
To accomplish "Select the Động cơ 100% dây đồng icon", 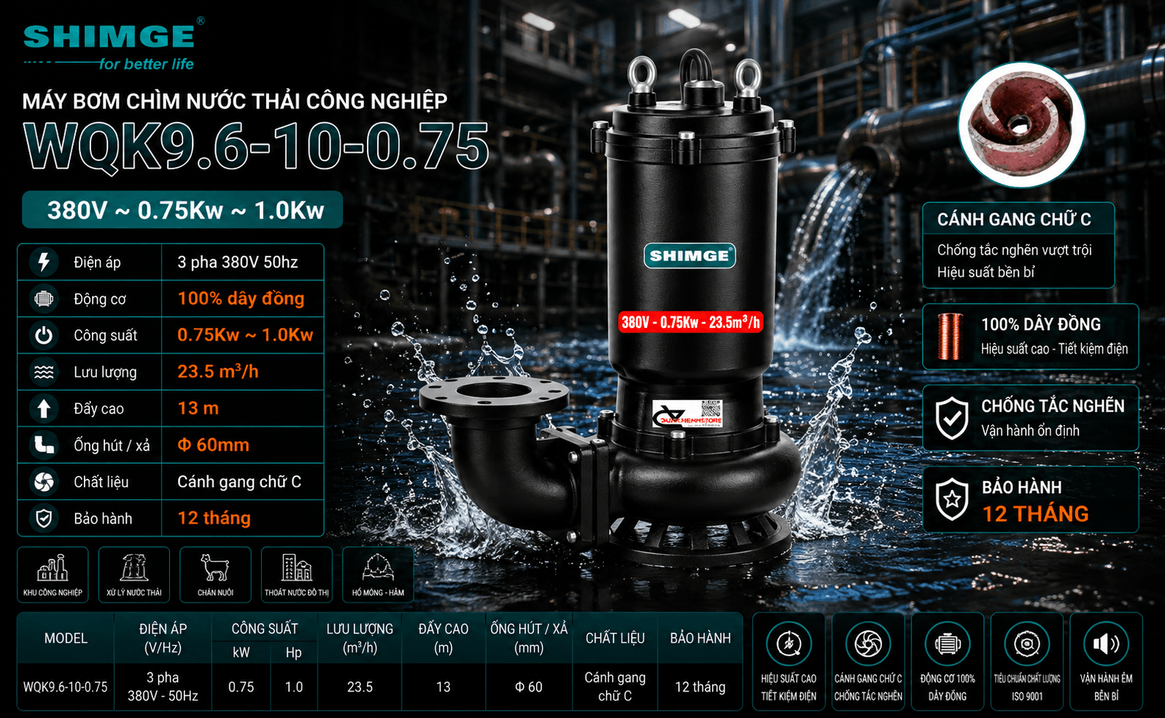I will (948, 644).
